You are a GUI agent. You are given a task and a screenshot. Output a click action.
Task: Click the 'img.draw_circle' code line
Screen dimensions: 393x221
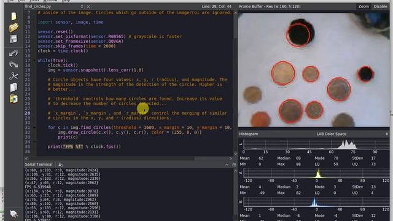point(130,133)
